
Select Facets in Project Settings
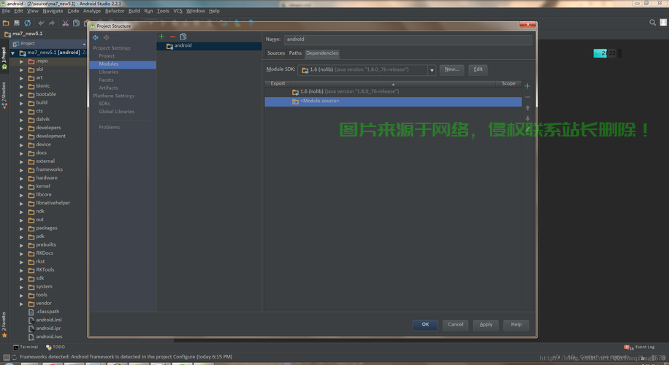pyautogui.click(x=106, y=80)
